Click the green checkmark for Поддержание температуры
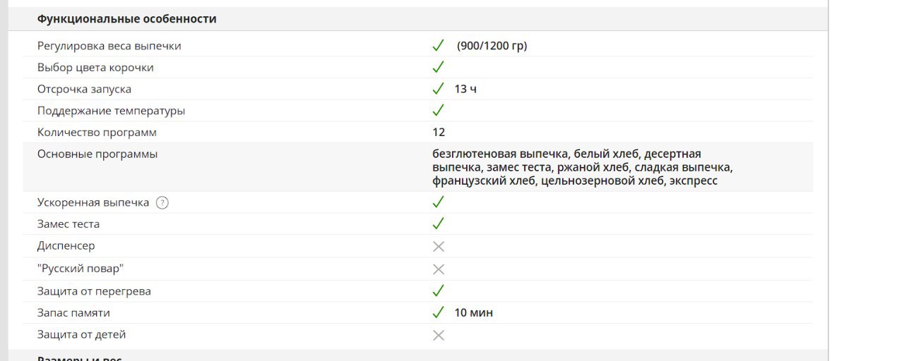904x361 pixels. [x=438, y=111]
